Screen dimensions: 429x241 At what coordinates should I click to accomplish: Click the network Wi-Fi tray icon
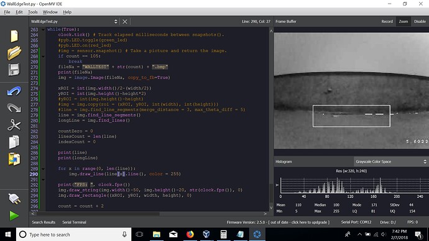pyautogui.click(x=376, y=234)
